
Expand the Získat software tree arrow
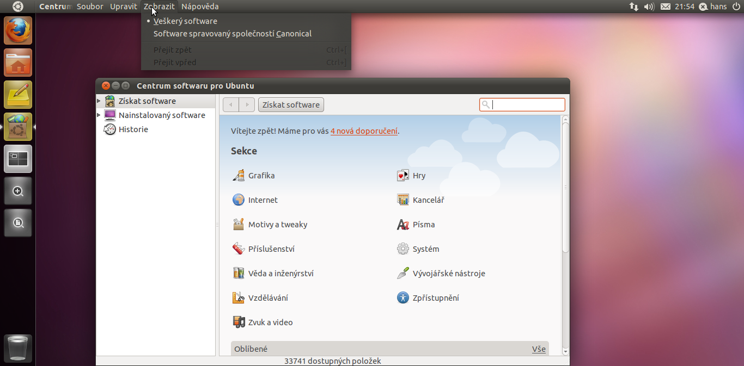pyautogui.click(x=99, y=101)
